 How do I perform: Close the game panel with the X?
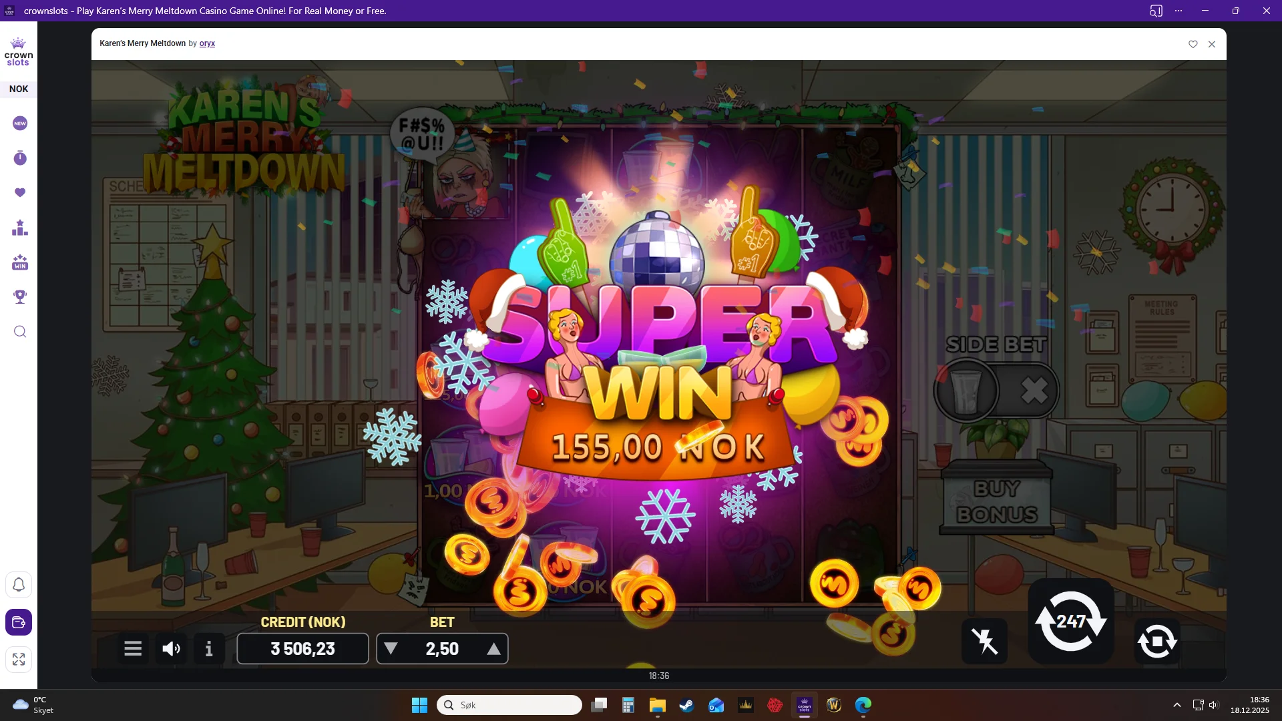1212,44
